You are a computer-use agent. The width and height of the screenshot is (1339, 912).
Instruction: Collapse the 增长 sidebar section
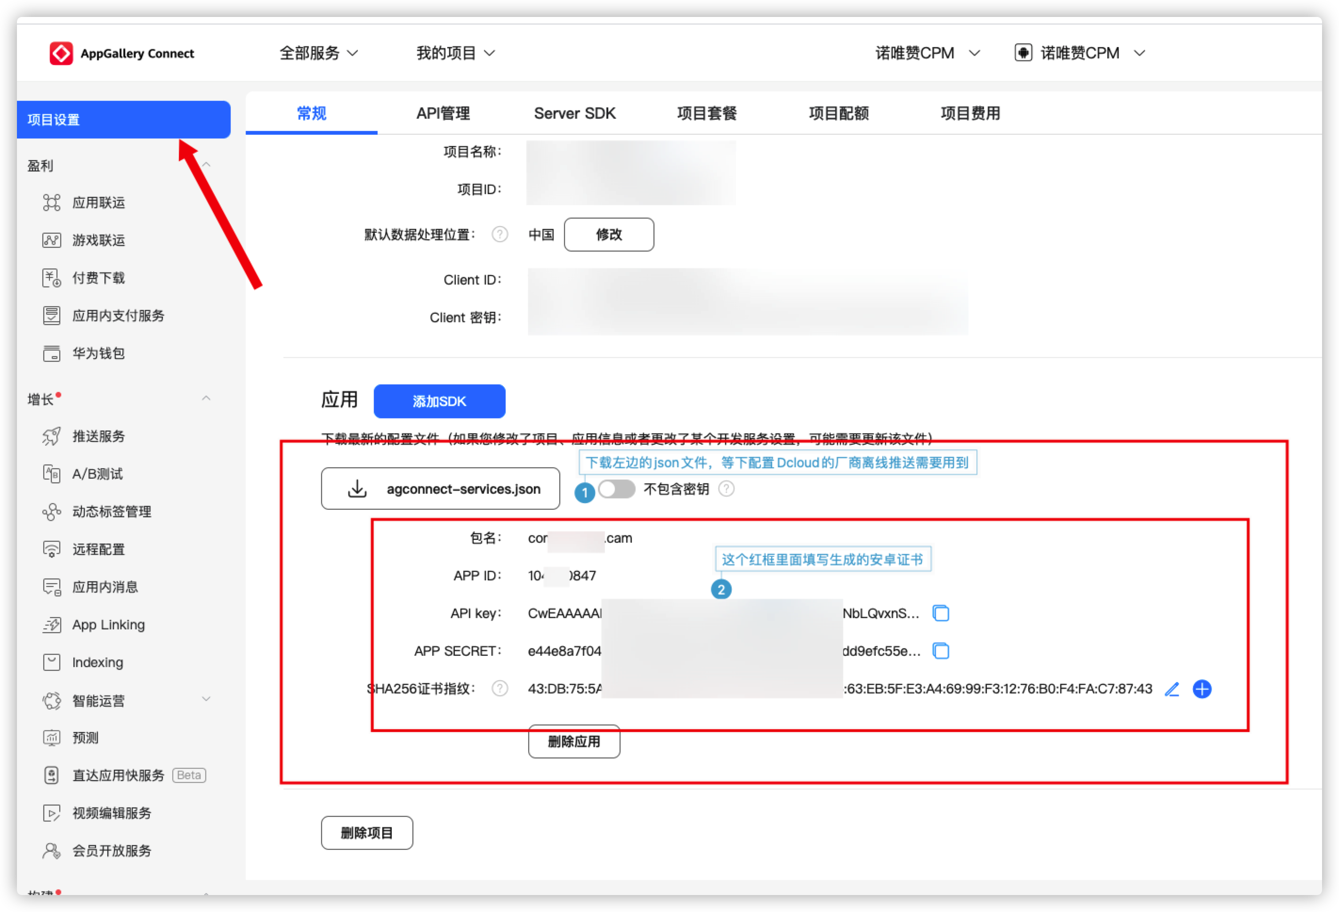coord(206,399)
